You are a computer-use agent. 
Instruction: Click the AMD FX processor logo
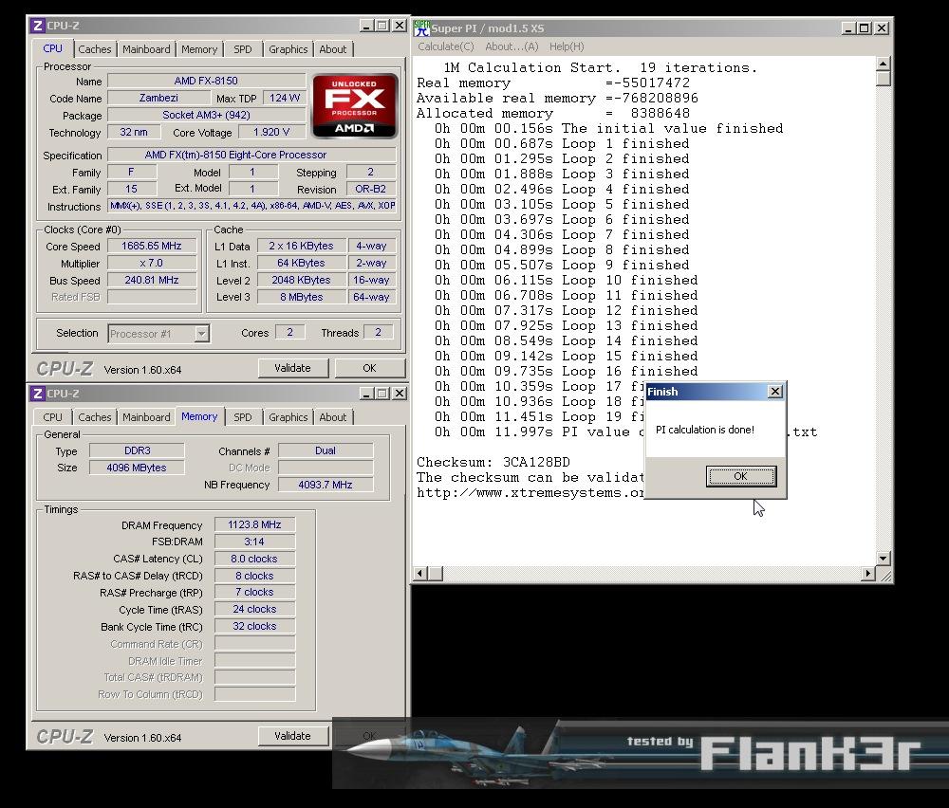pos(355,106)
